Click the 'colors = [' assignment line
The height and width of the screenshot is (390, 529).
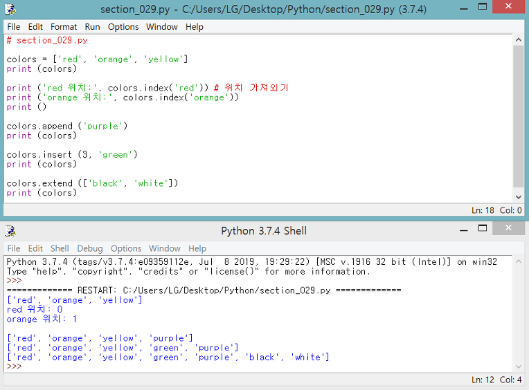(97, 59)
